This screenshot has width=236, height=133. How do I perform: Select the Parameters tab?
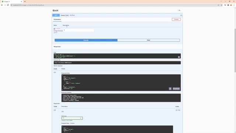tap(57, 19)
